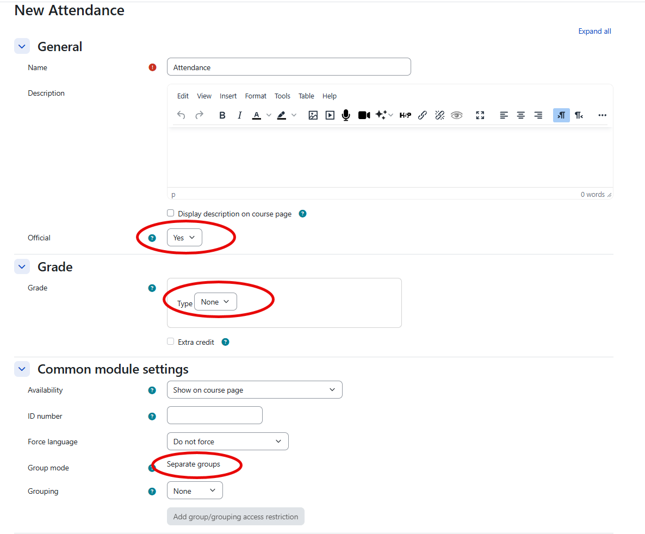645x534 pixels.
Task: Open the Official Yes dropdown
Action: pyautogui.click(x=184, y=238)
